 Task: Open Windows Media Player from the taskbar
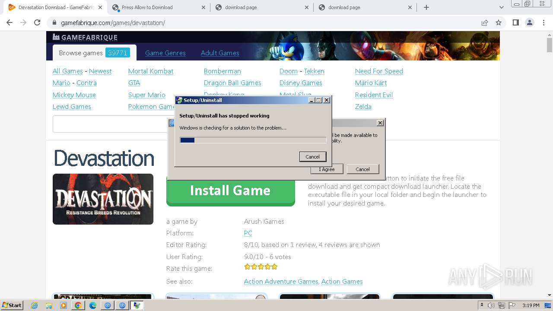(x=64, y=305)
